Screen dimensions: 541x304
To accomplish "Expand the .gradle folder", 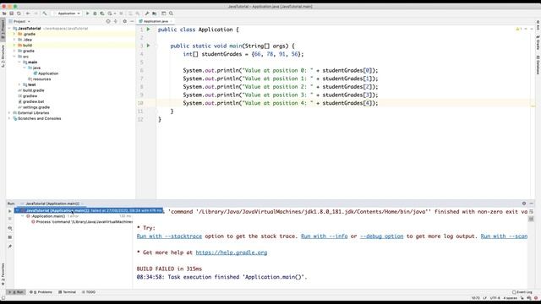I will point(14,34).
